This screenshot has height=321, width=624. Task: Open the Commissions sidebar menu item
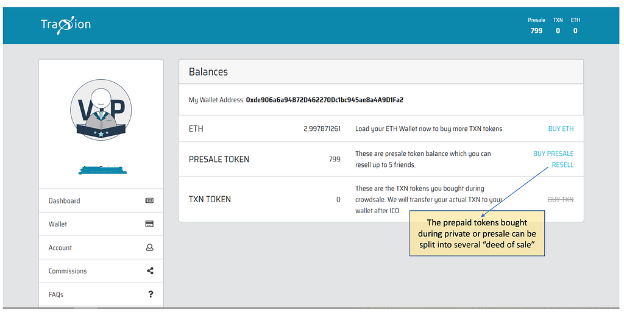tap(101, 271)
